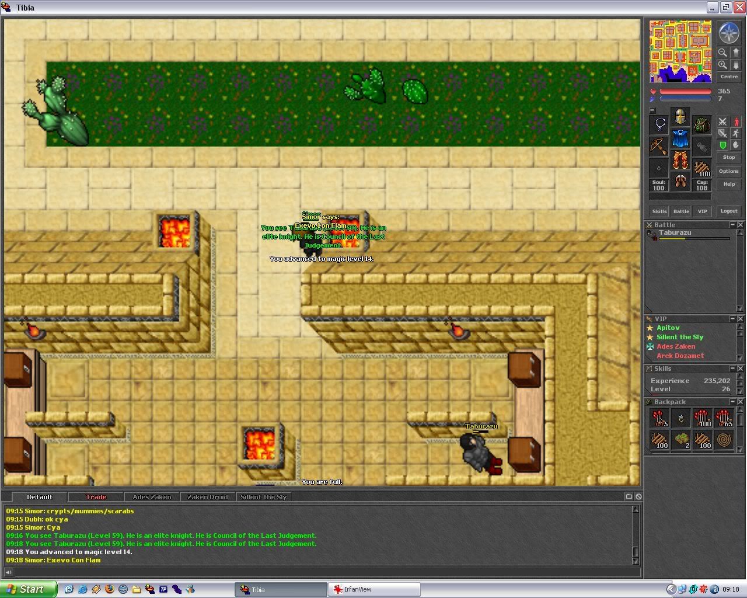Click the red health bar
The width and height of the screenshot is (747, 598).
coord(686,92)
